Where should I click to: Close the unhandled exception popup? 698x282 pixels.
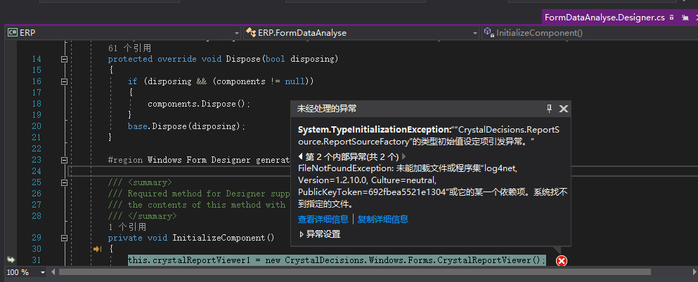tap(564, 108)
